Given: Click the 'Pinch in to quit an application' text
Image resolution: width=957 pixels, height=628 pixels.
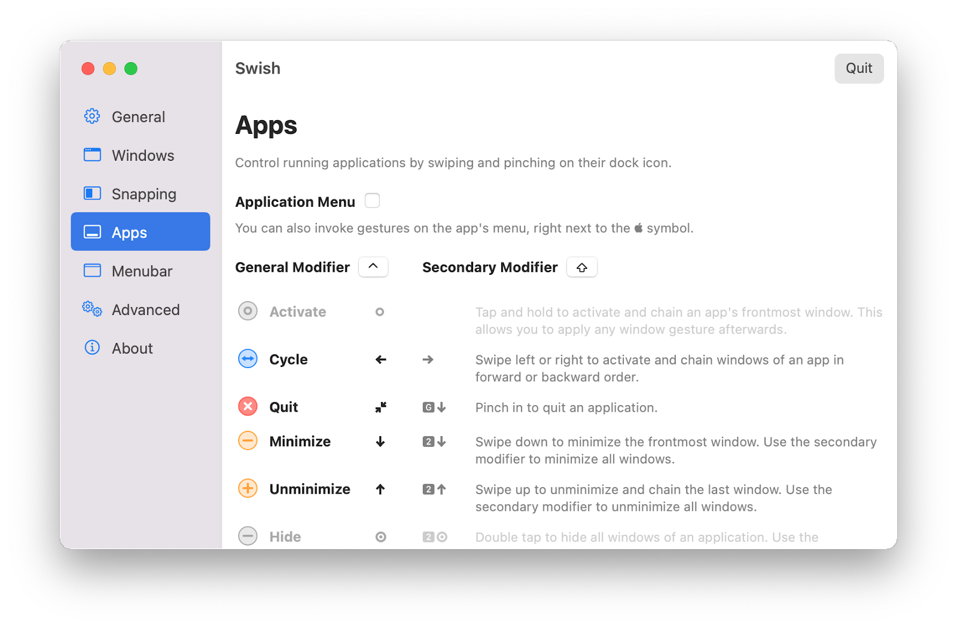Looking at the screenshot, I should pos(566,408).
